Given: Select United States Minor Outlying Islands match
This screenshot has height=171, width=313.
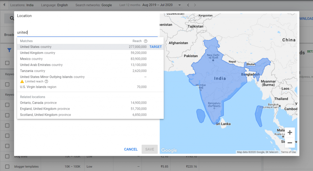Looking at the screenshot, I should (90, 79).
